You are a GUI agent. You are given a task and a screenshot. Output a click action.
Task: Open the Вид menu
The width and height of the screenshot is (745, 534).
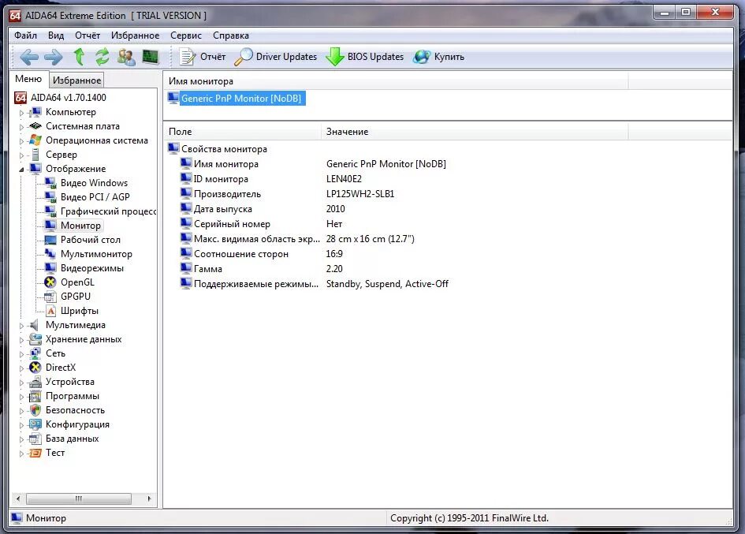(x=56, y=35)
